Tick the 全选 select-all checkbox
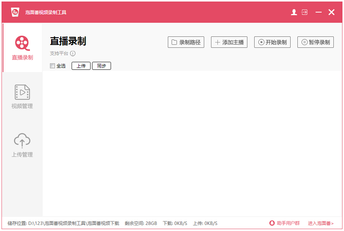The width and height of the screenshot is (344, 231). click(53, 66)
